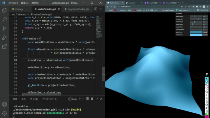Open the surfaceColor color swatch
The height and width of the screenshot is (118, 210).
(x=196, y=35)
